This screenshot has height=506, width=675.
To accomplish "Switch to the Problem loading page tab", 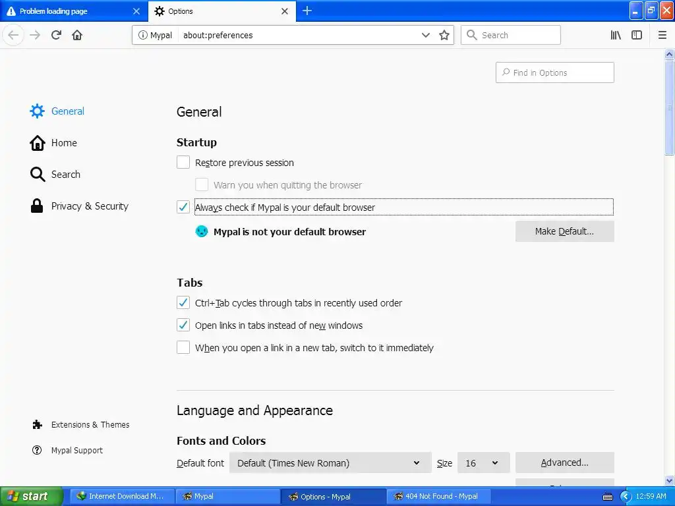I will (73, 11).
